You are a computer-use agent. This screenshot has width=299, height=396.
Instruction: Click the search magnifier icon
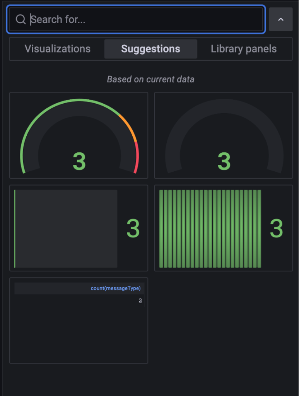[x=21, y=19]
